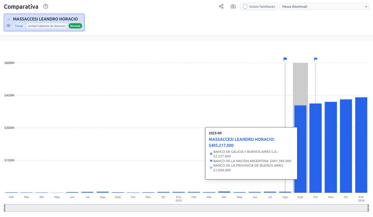373x217 pixels.
Task: Click the $600M axis label
Action: click(9, 63)
